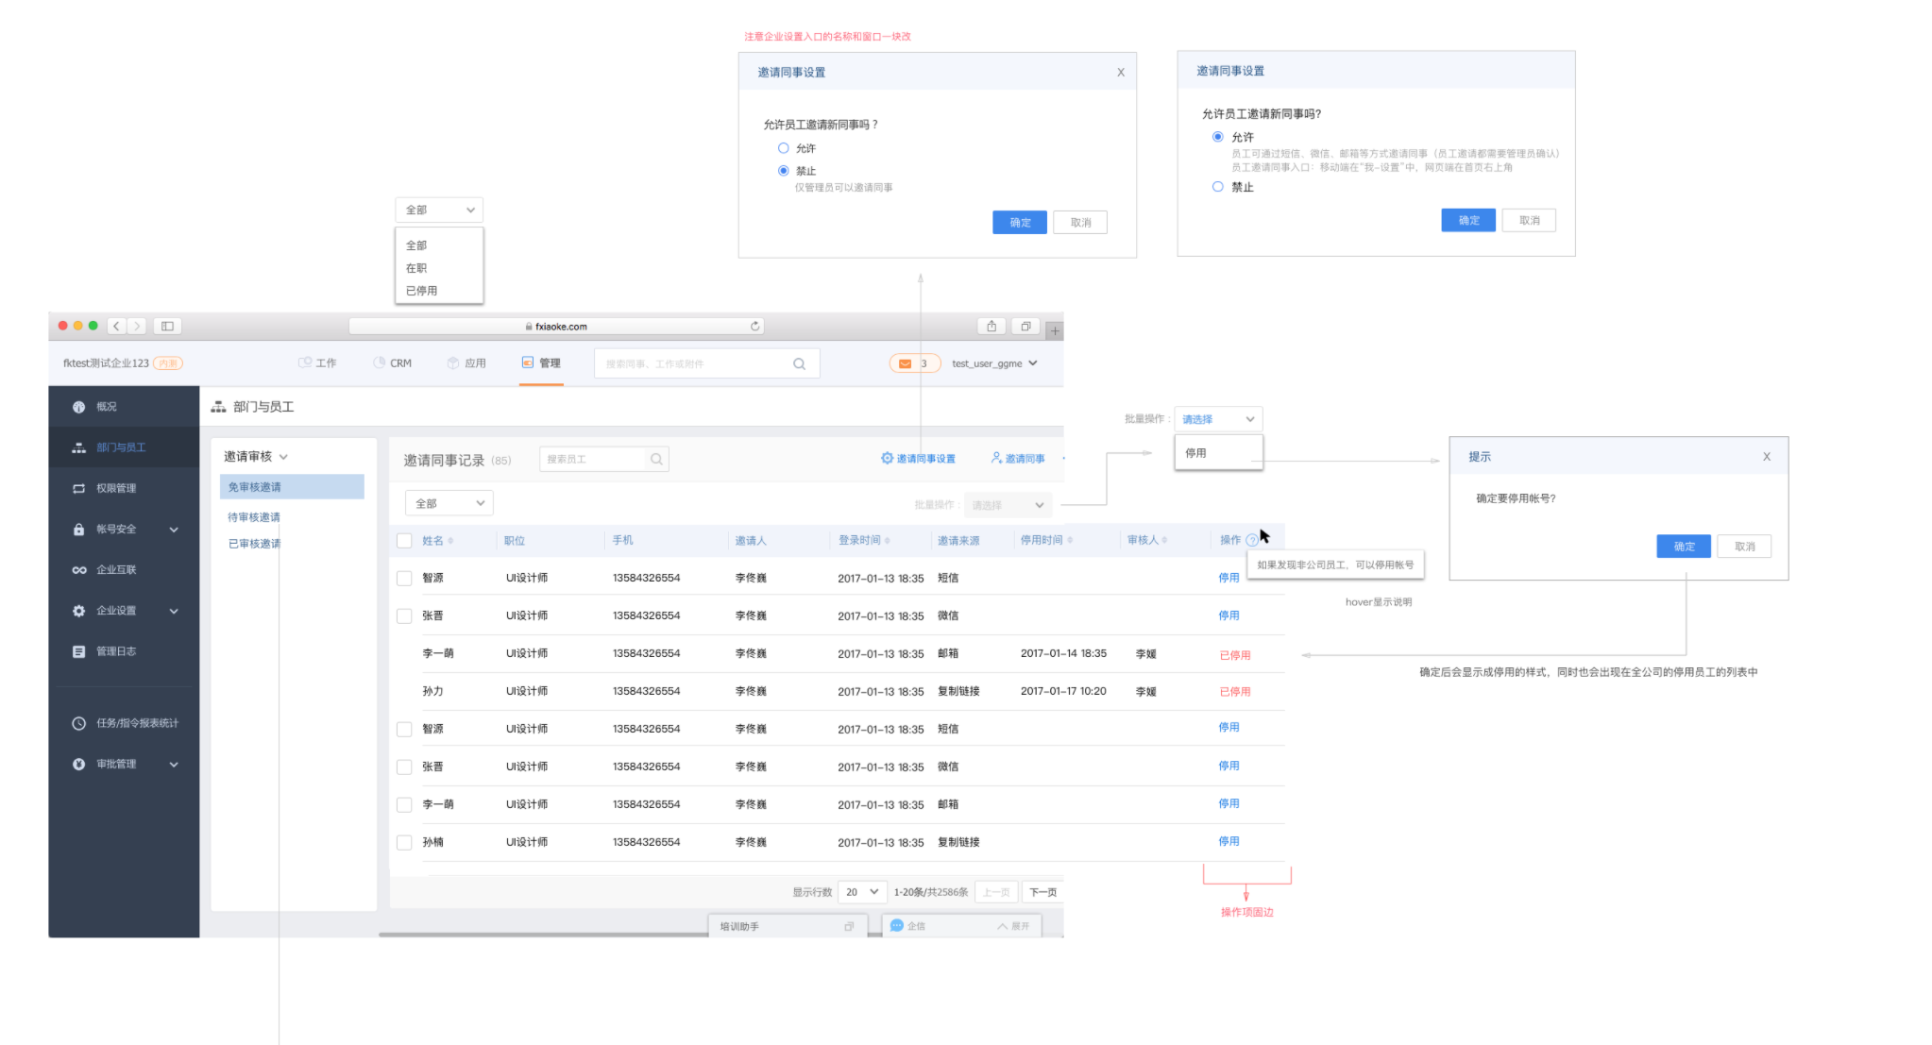Open the 邀请同事设置 link above table
Viewport: 1932px width, 1045px height.
[918, 459]
